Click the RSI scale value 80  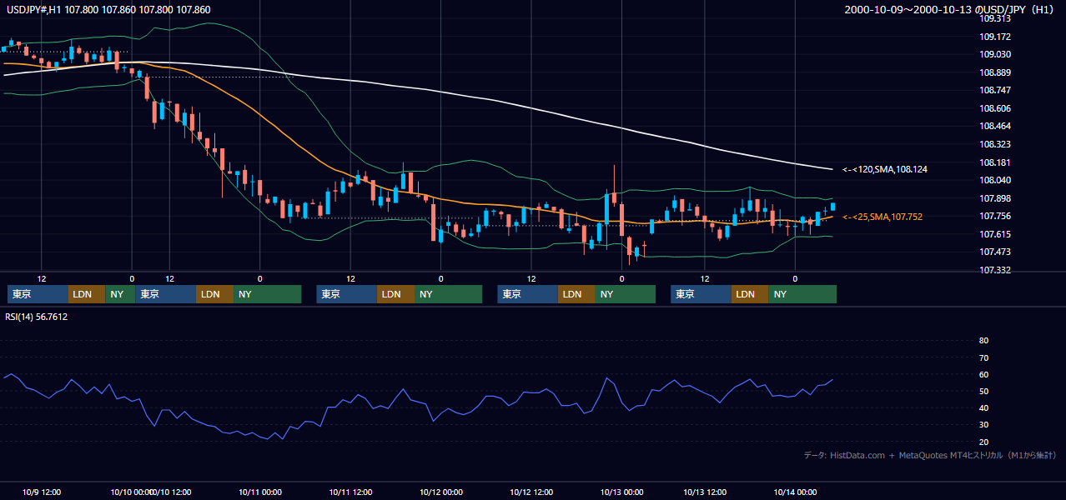click(x=983, y=341)
